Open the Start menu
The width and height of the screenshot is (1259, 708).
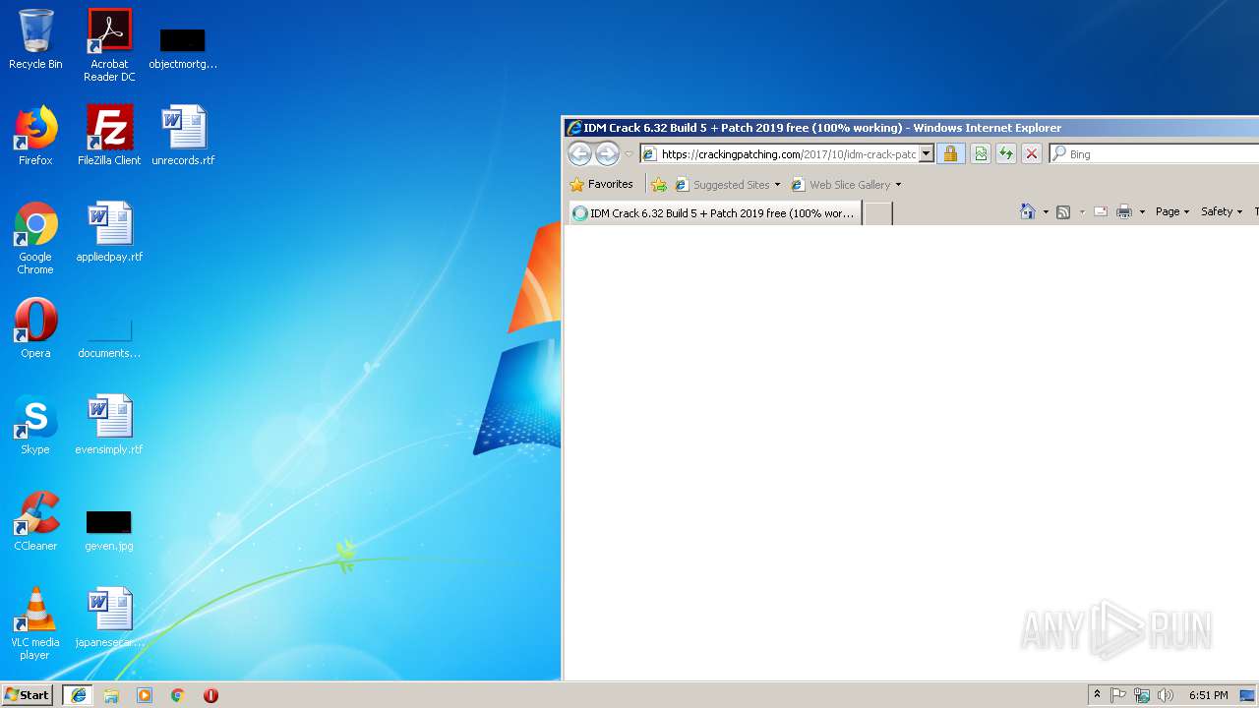coord(27,695)
